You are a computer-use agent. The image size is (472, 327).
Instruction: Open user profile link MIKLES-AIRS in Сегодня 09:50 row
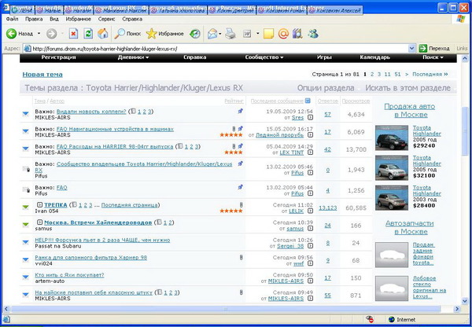pos(286,281)
